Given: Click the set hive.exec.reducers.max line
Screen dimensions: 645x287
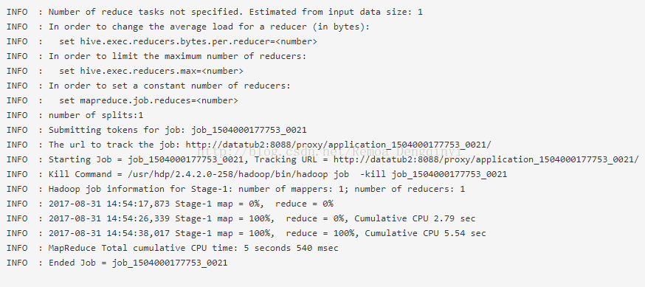Looking at the screenshot, I should click(151, 71).
